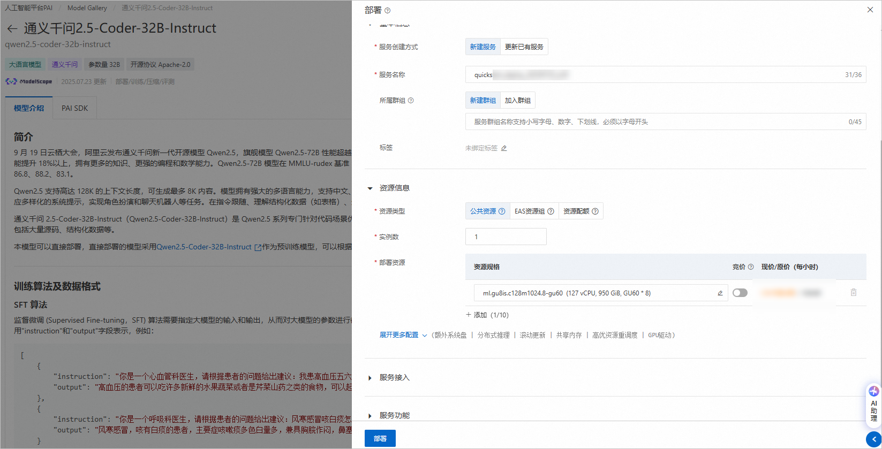Edit the ml.gu8is resource spec via pencil icon
This screenshot has height=449, width=882.
tap(720, 293)
